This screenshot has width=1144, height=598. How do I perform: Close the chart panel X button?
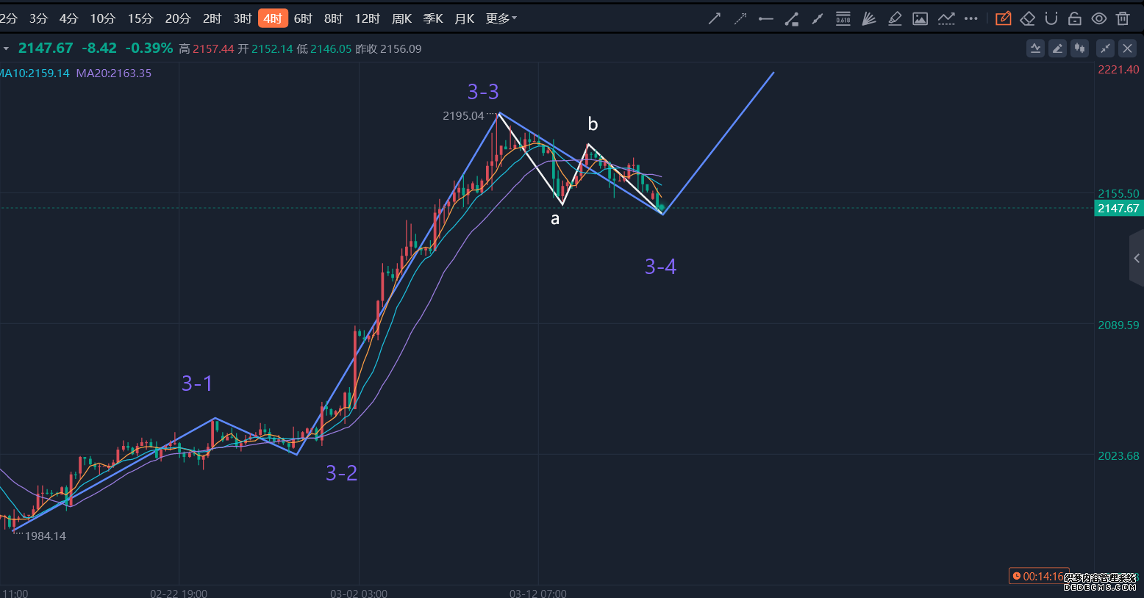[x=1127, y=48]
